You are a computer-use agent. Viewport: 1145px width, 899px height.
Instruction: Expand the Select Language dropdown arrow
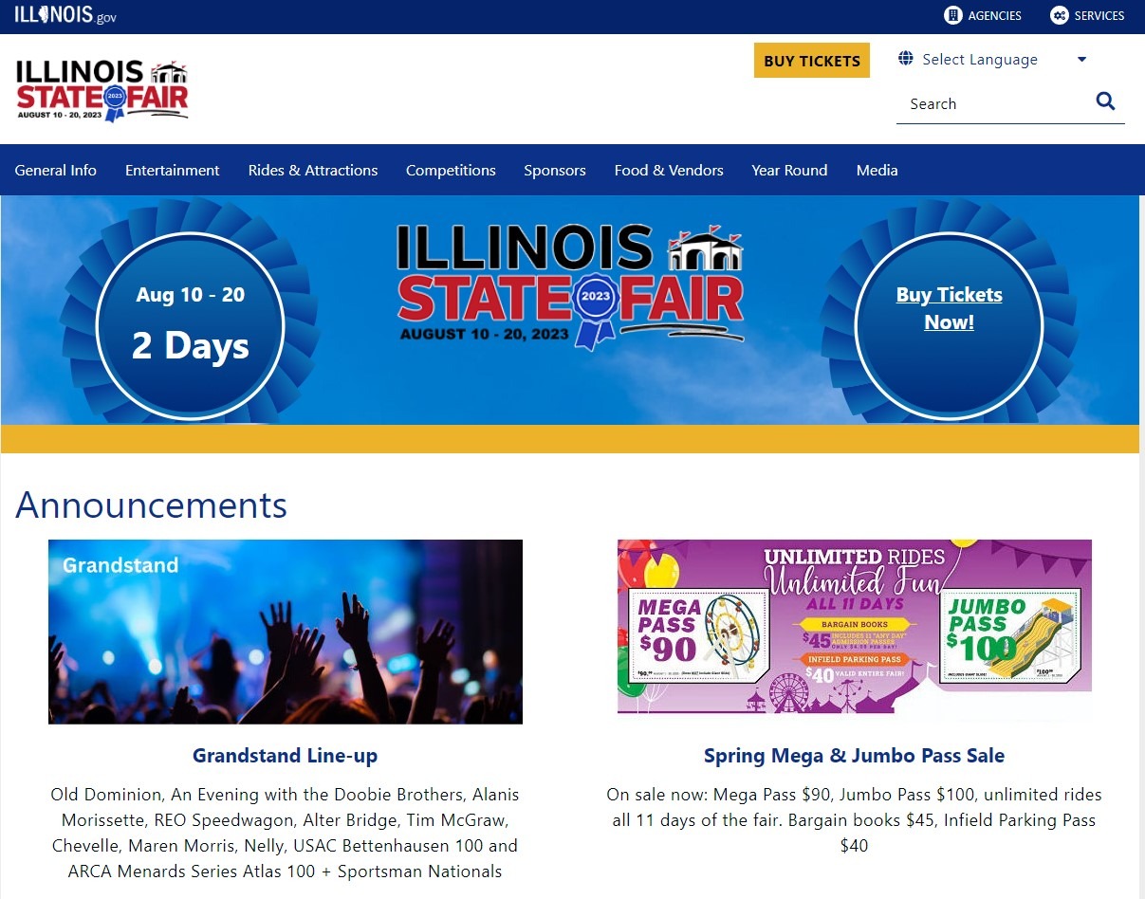[1081, 60]
